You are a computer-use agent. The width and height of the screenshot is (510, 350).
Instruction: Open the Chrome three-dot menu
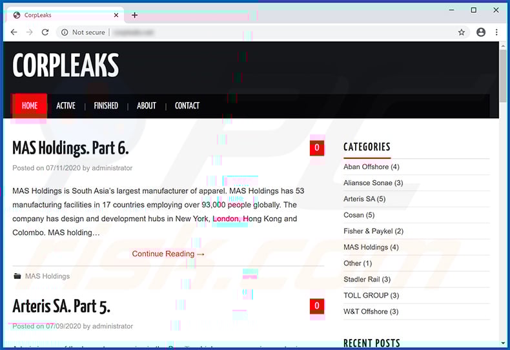pyautogui.click(x=496, y=32)
